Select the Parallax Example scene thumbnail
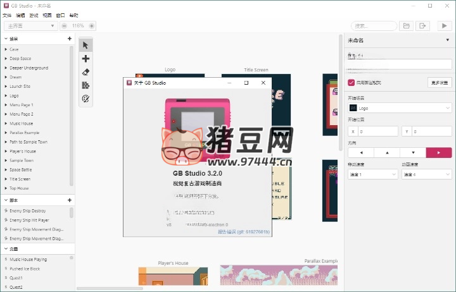The image size is (456, 292). (279, 275)
